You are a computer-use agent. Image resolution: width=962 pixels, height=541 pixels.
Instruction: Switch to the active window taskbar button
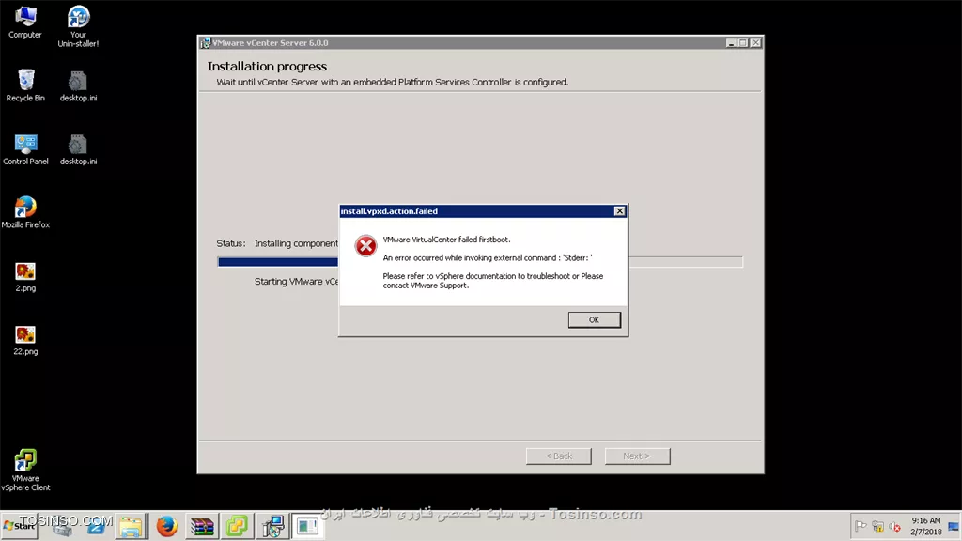tap(307, 526)
